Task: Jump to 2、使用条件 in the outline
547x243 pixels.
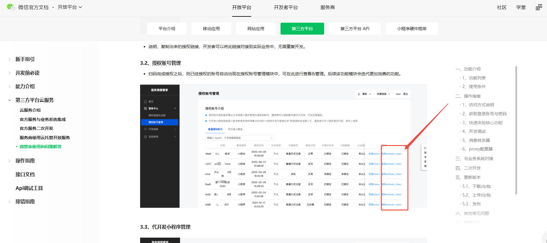Action: (x=474, y=87)
